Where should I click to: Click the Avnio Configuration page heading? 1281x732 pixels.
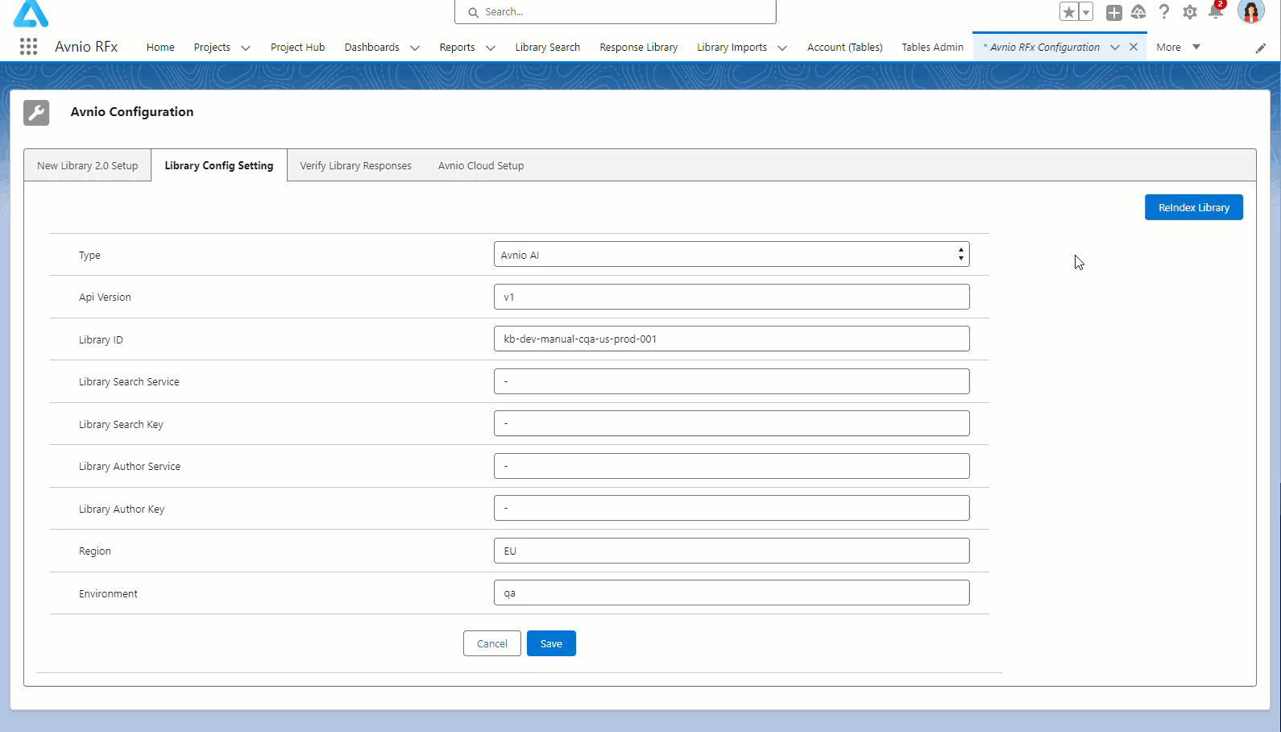(132, 112)
